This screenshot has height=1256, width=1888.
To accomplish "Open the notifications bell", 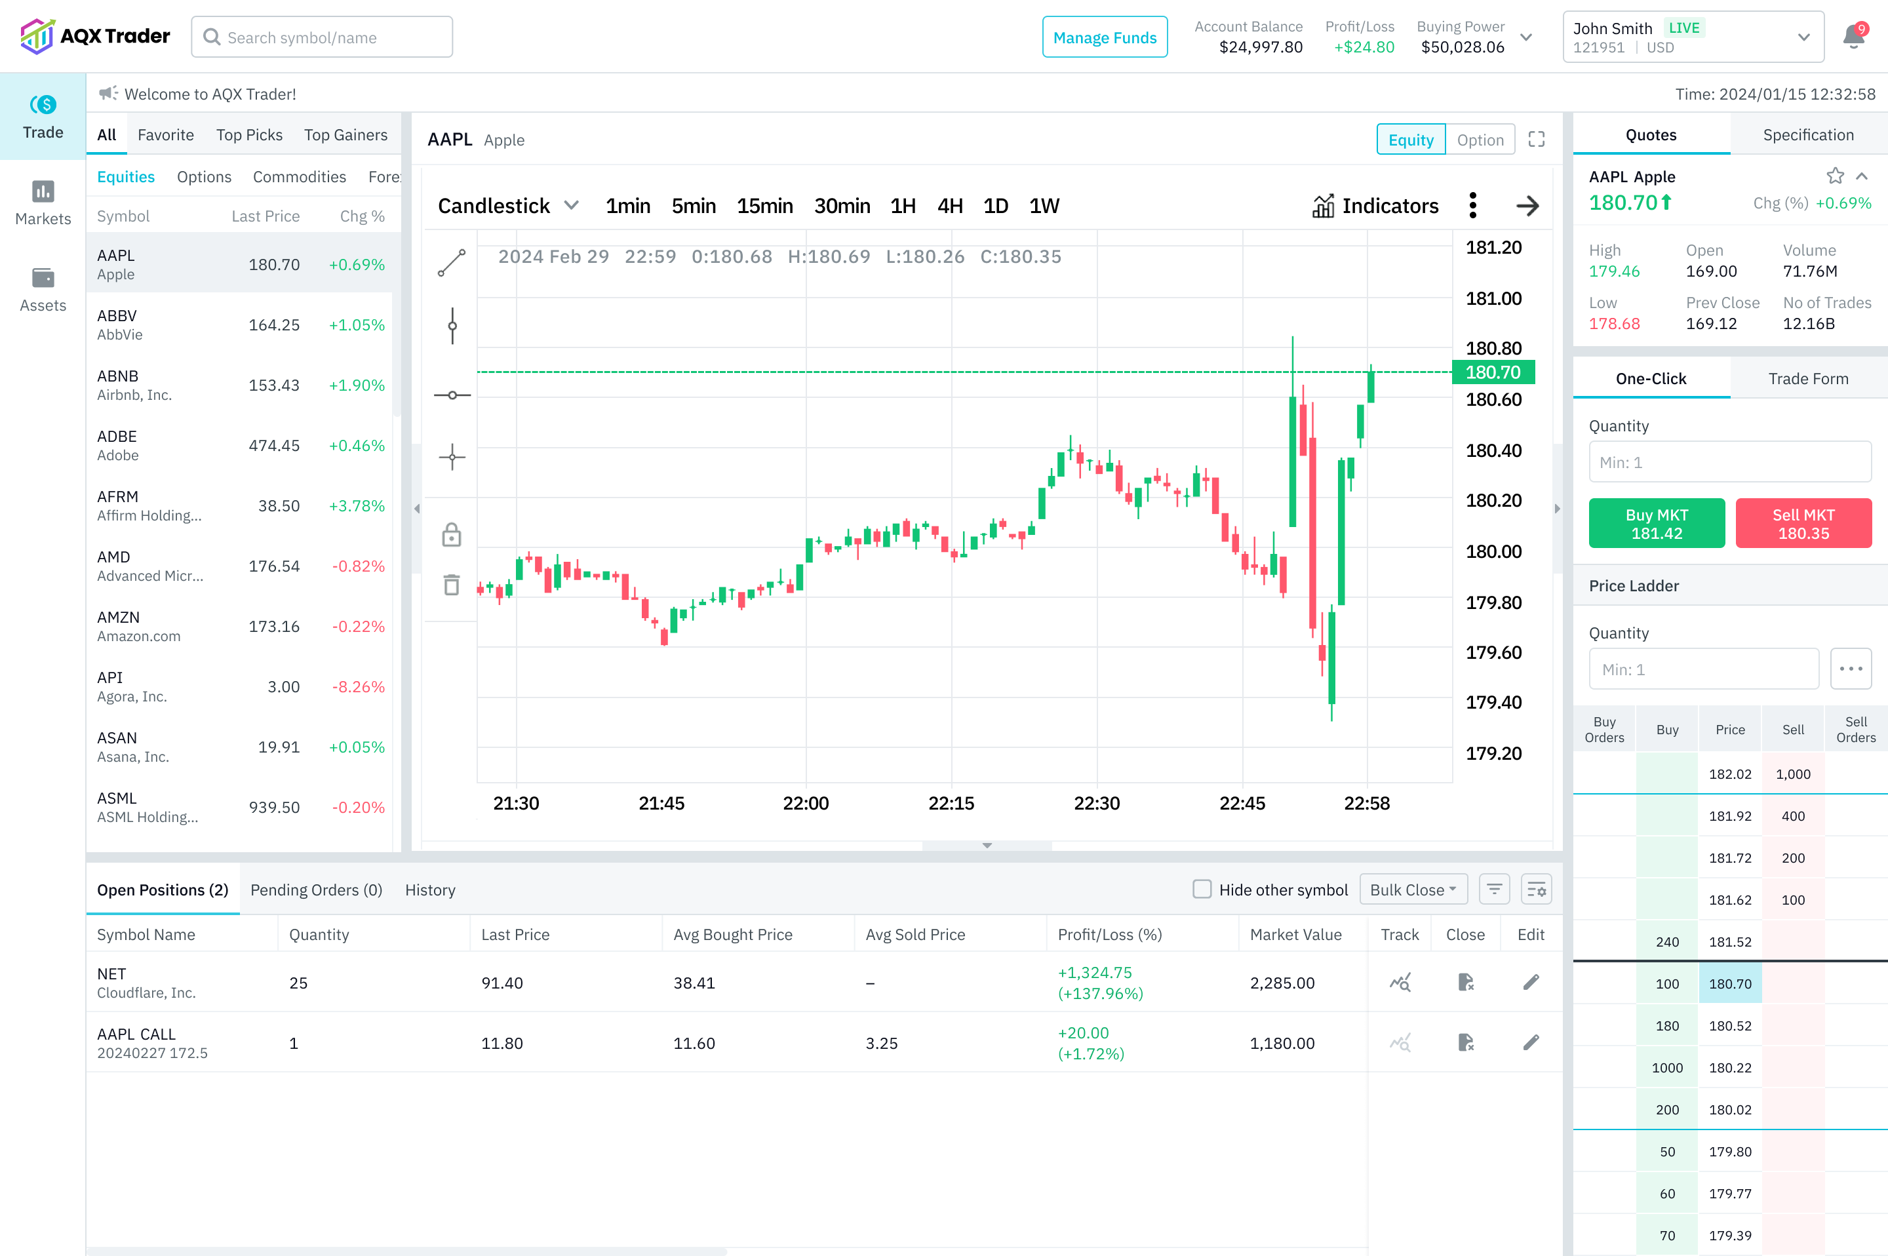I will pos(1853,36).
